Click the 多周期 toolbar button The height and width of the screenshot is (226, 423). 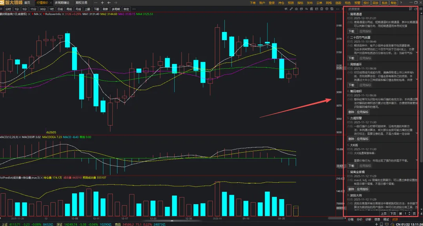[116, 9]
